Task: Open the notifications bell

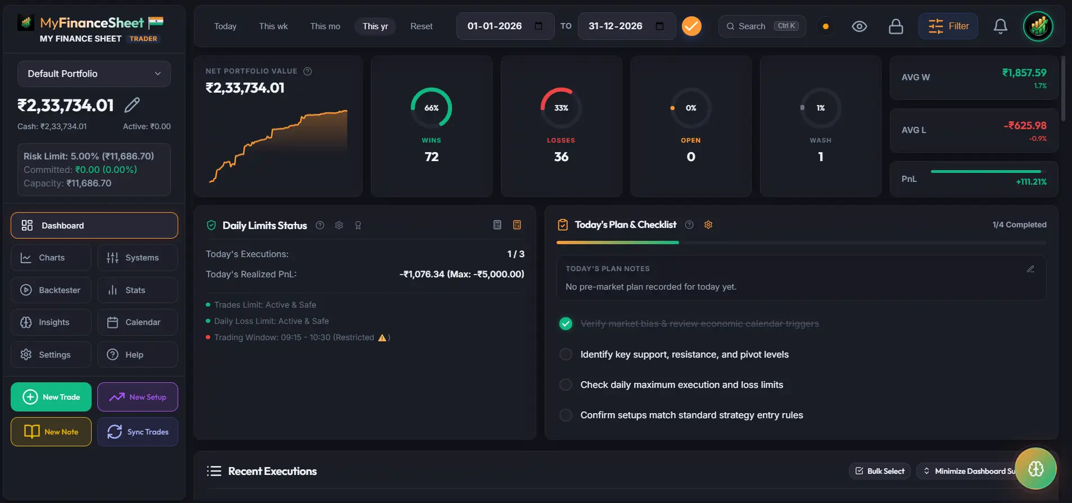Action: [1000, 26]
